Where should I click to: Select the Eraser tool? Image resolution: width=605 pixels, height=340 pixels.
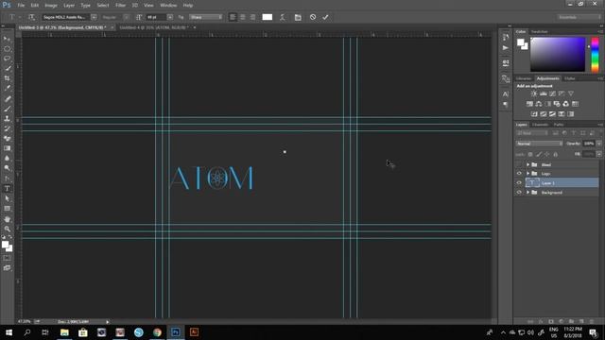tap(7, 139)
